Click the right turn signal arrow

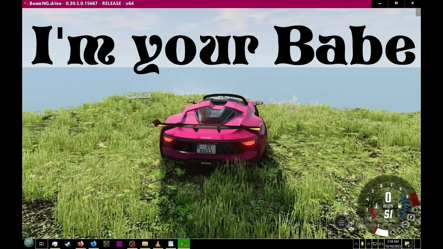(x=400, y=231)
